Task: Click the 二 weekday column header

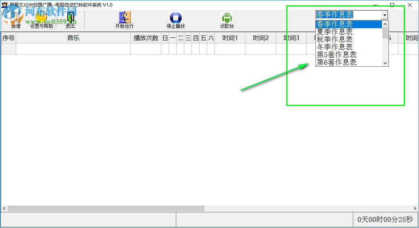Action: [180, 38]
